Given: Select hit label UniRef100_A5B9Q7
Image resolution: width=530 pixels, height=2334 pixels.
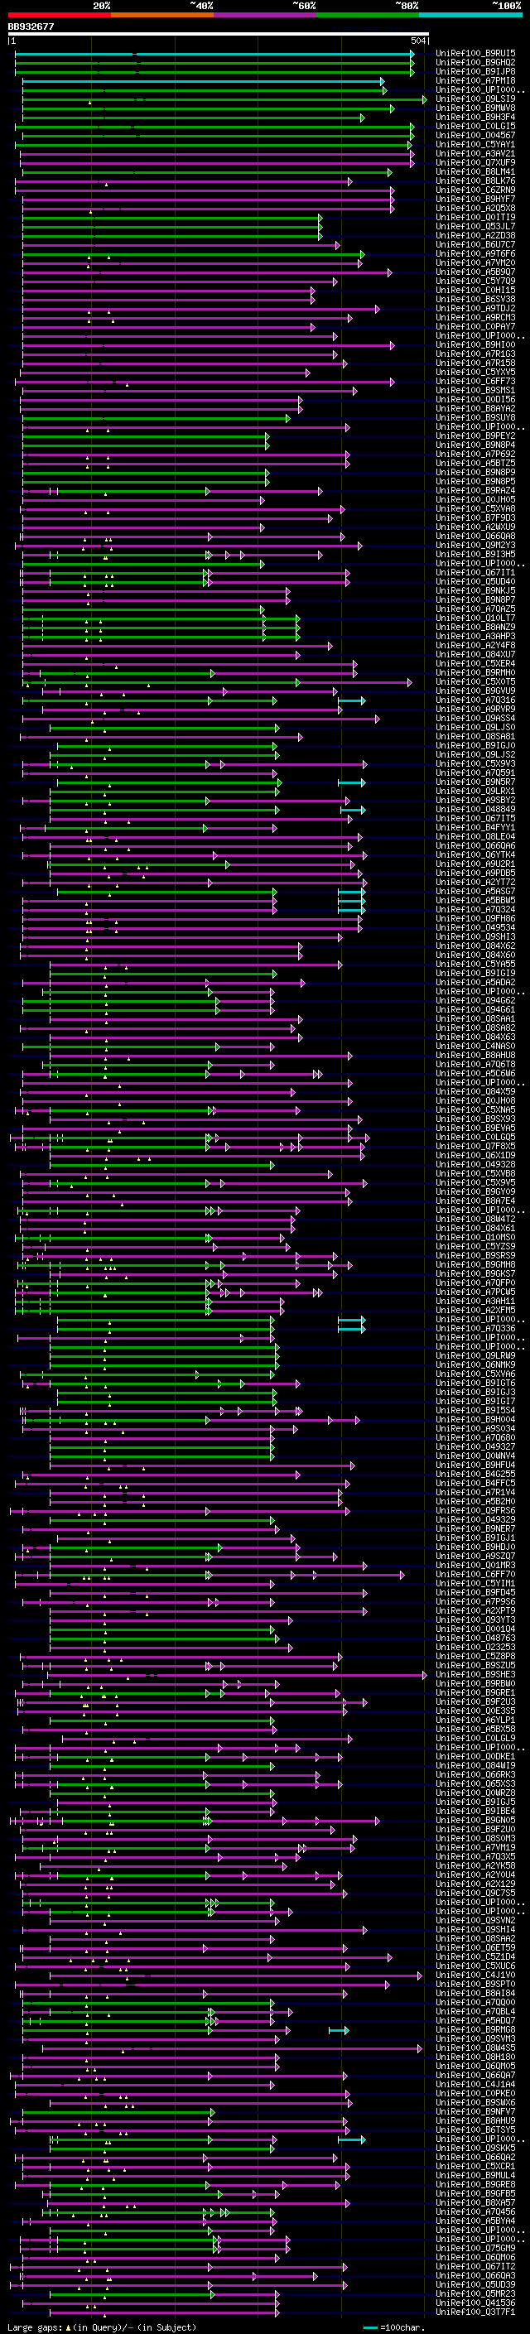Looking at the screenshot, I should point(475,272).
